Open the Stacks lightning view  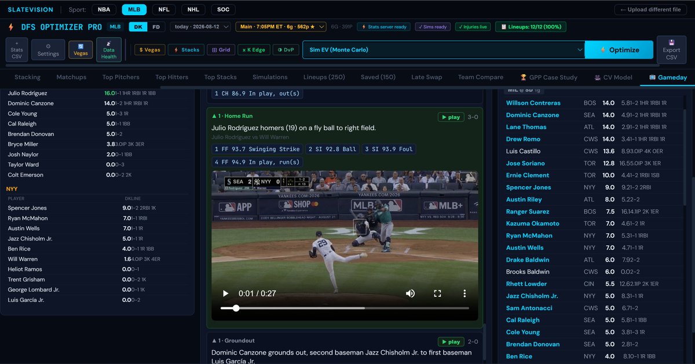[x=186, y=50]
